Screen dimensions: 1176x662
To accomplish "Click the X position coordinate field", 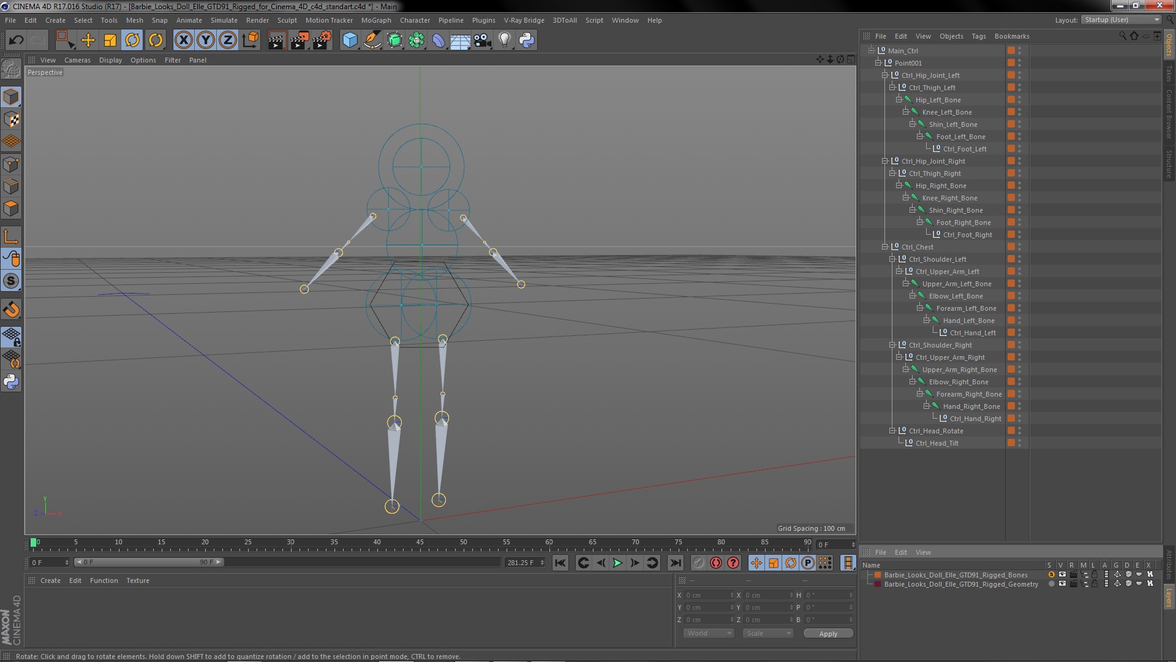I will coord(709,595).
